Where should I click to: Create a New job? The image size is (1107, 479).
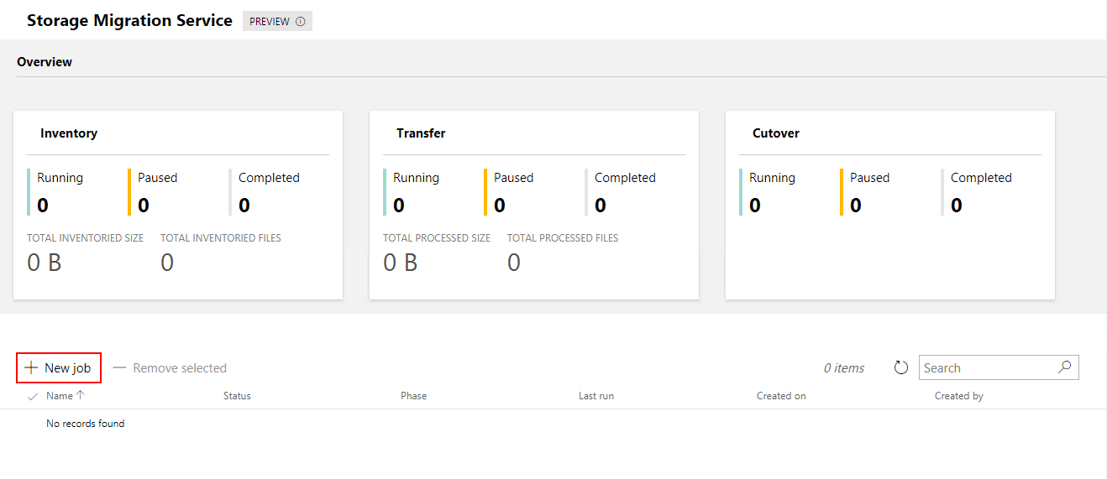[x=59, y=368]
